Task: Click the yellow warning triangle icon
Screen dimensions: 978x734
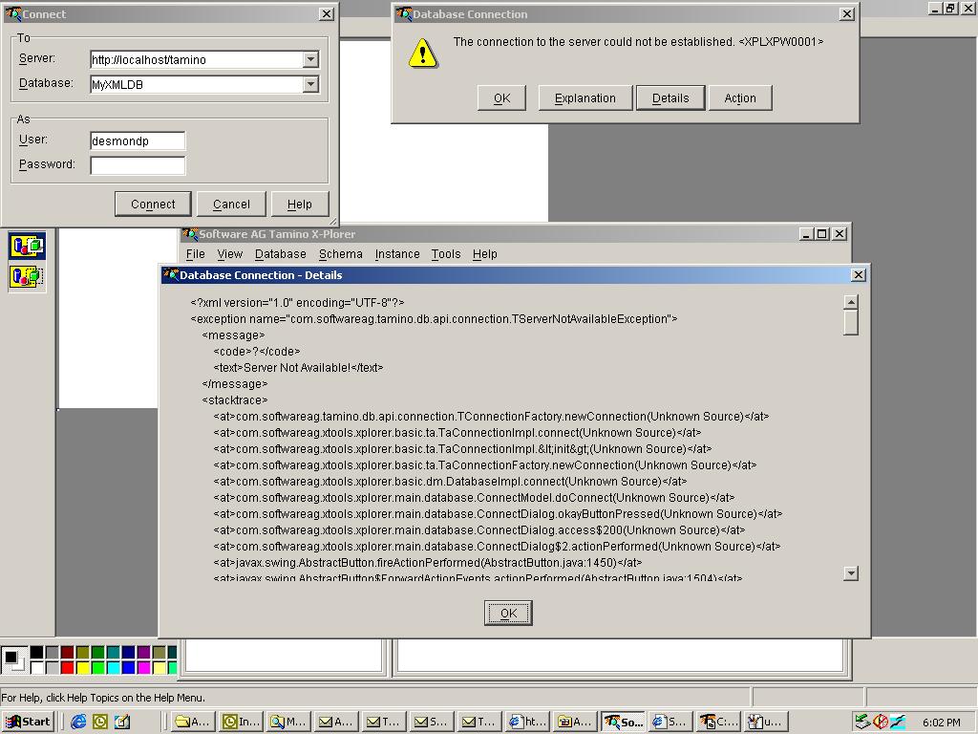Action: coord(423,54)
